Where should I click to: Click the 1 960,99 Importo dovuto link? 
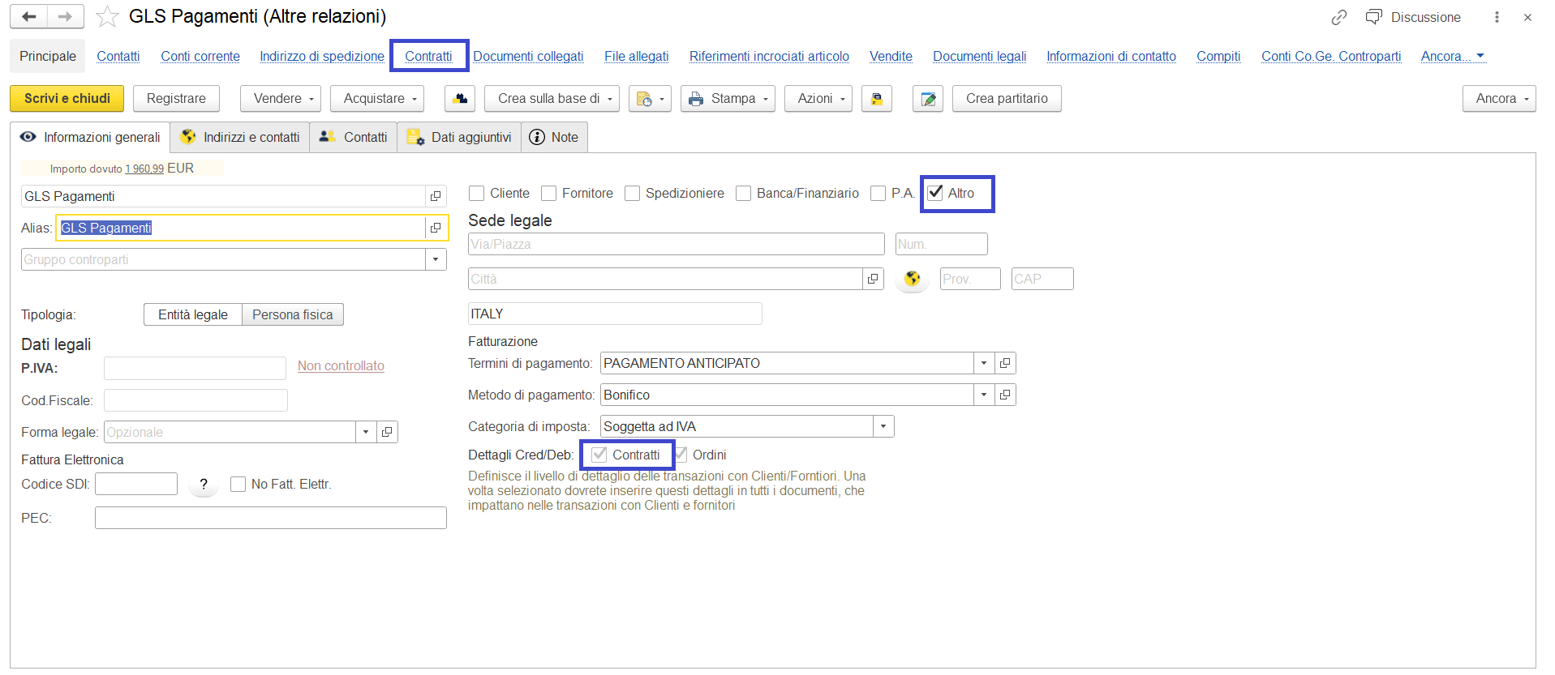(144, 169)
